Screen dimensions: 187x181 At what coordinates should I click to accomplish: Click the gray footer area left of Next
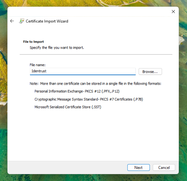coord(64,167)
